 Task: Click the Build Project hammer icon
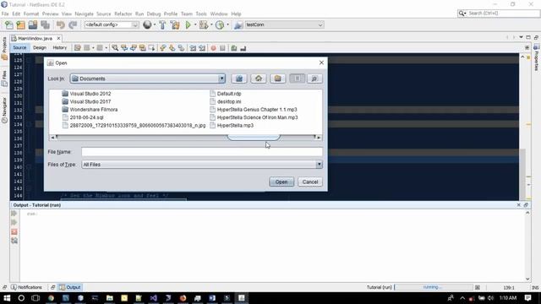[x=162, y=24]
